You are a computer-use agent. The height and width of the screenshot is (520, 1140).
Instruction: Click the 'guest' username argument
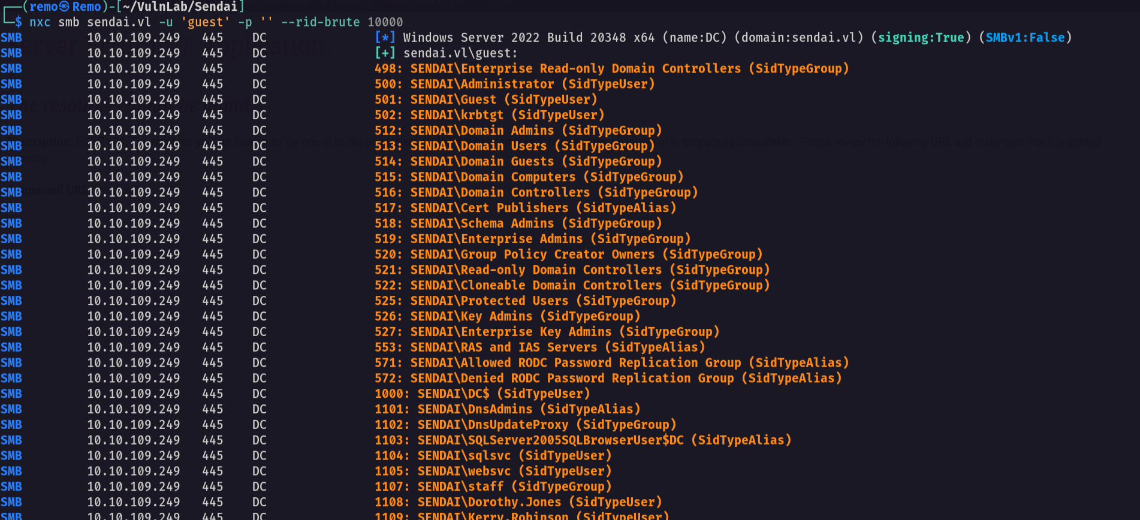pos(206,22)
